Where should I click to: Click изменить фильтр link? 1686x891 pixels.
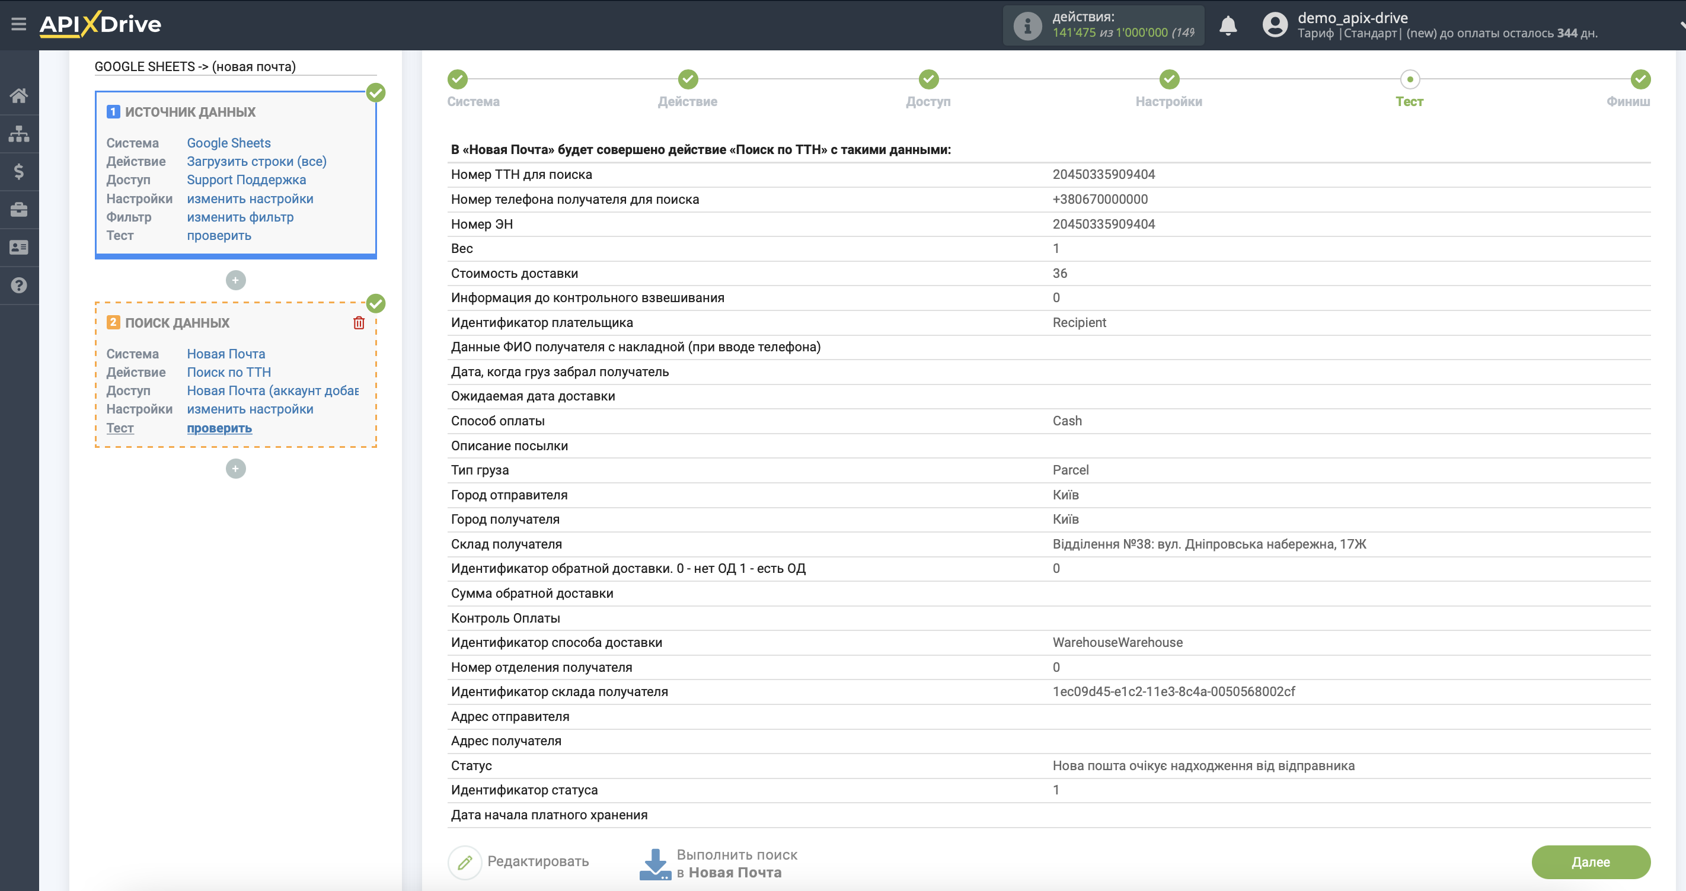pos(240,217)
